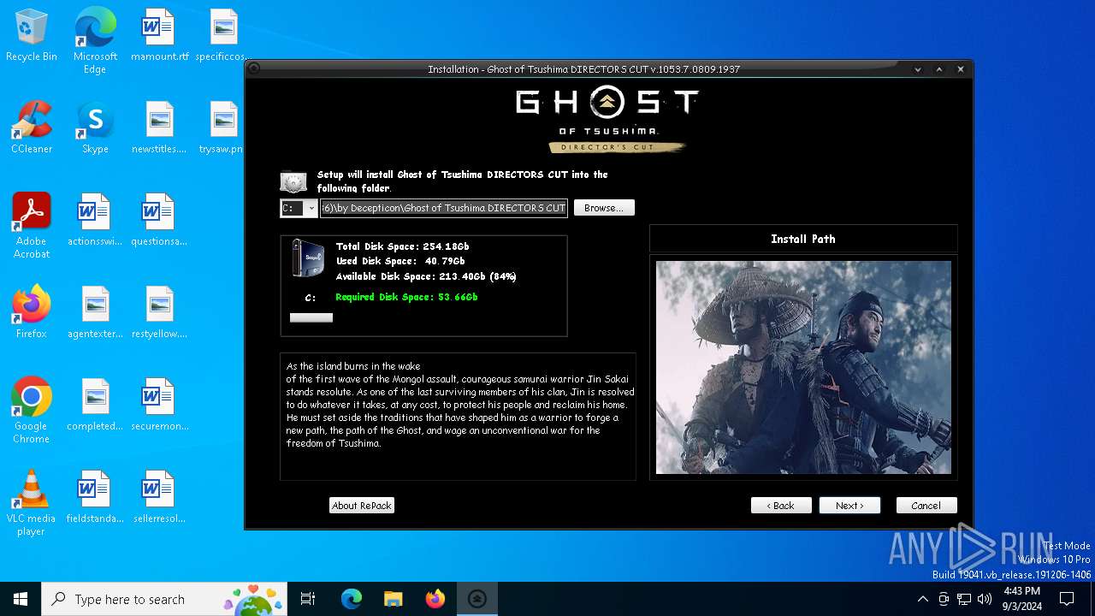Close the installer window
1095x616 pixels.
(x=961, y=69)
